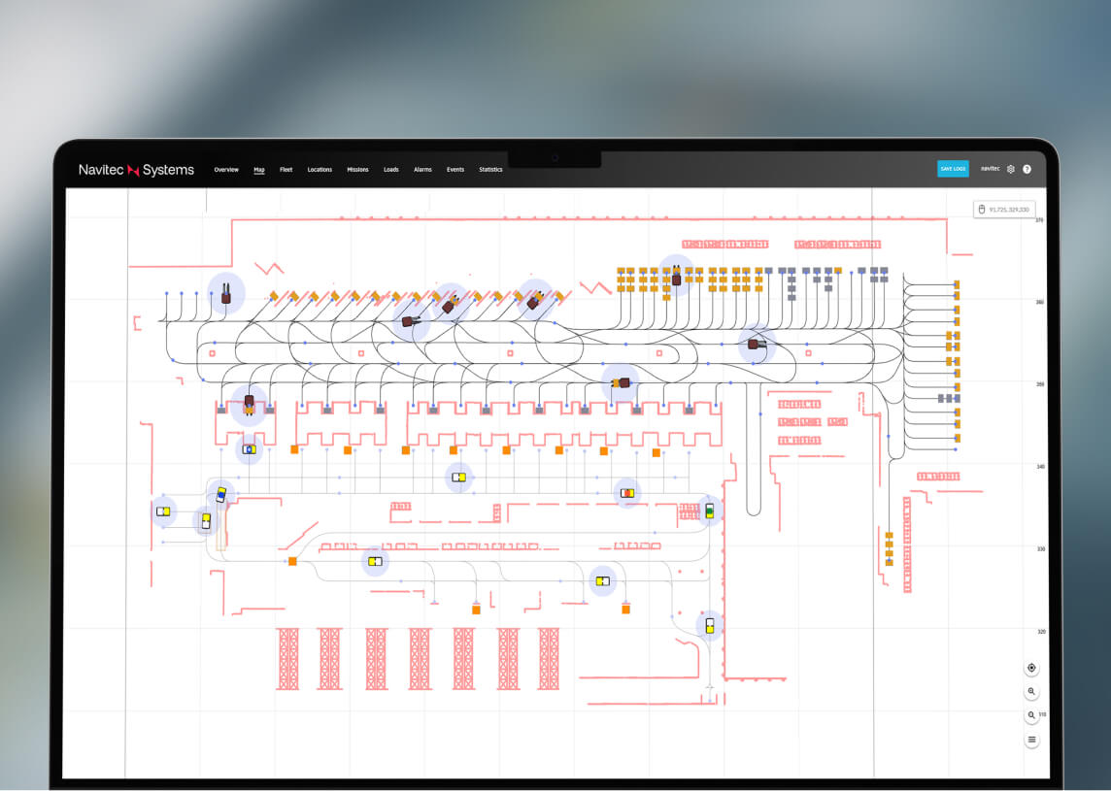Screen dimensions: 1111x791
Task: Click the mouse coordinates readout box
Action: 1004,210
